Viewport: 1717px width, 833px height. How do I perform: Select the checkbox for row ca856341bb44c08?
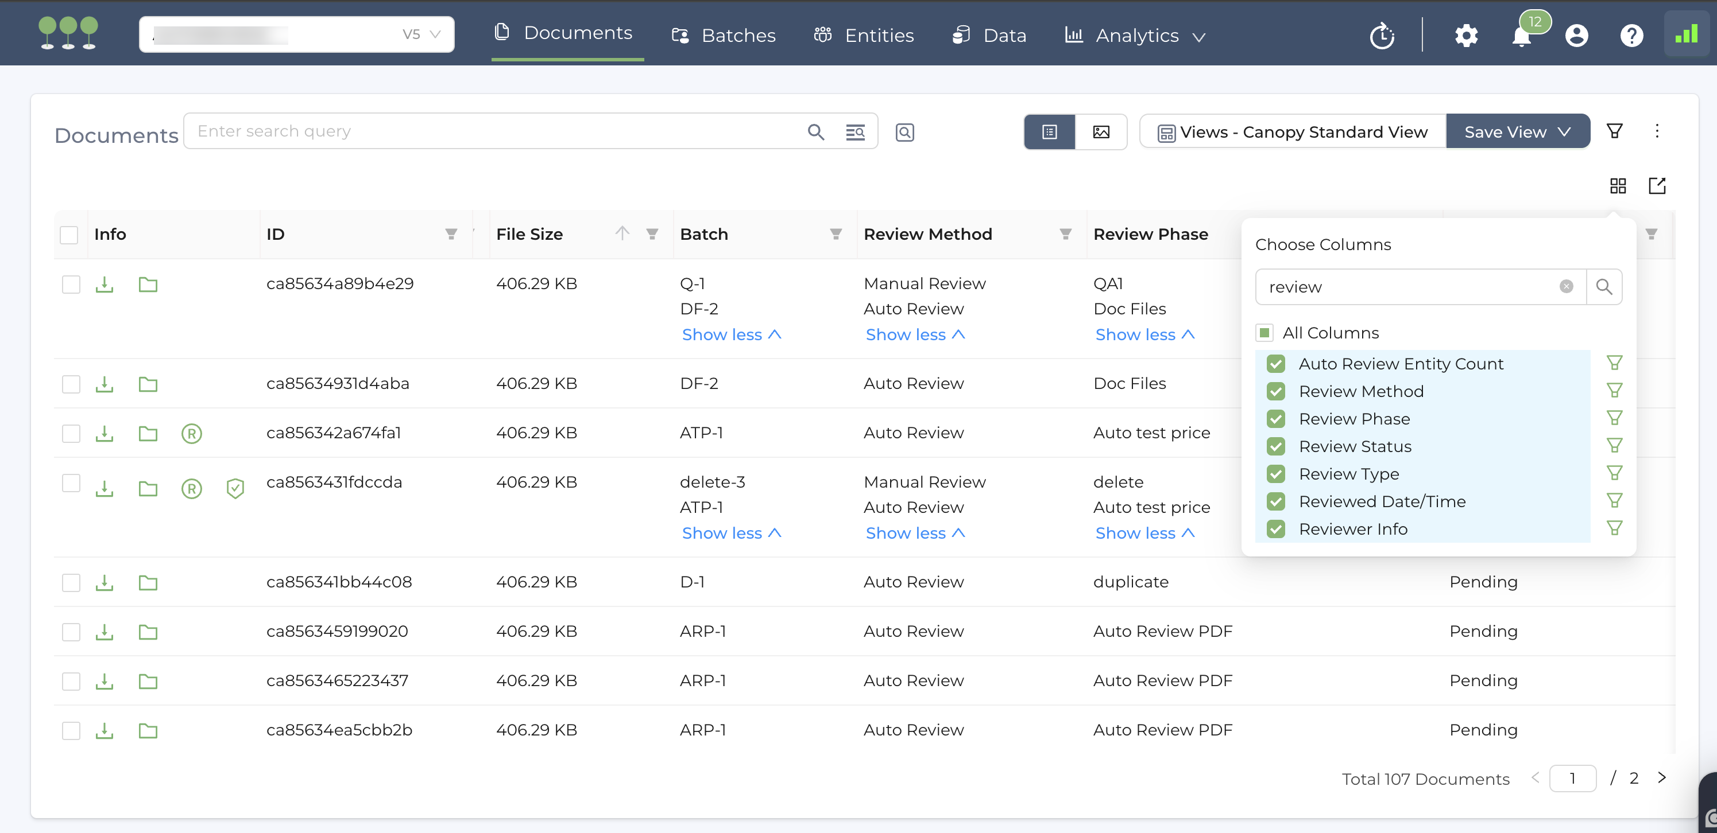click(71, 583)
